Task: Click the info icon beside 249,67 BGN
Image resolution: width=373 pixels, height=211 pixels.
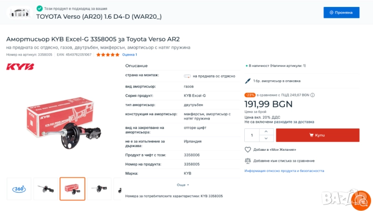Action: pos(312,95)
